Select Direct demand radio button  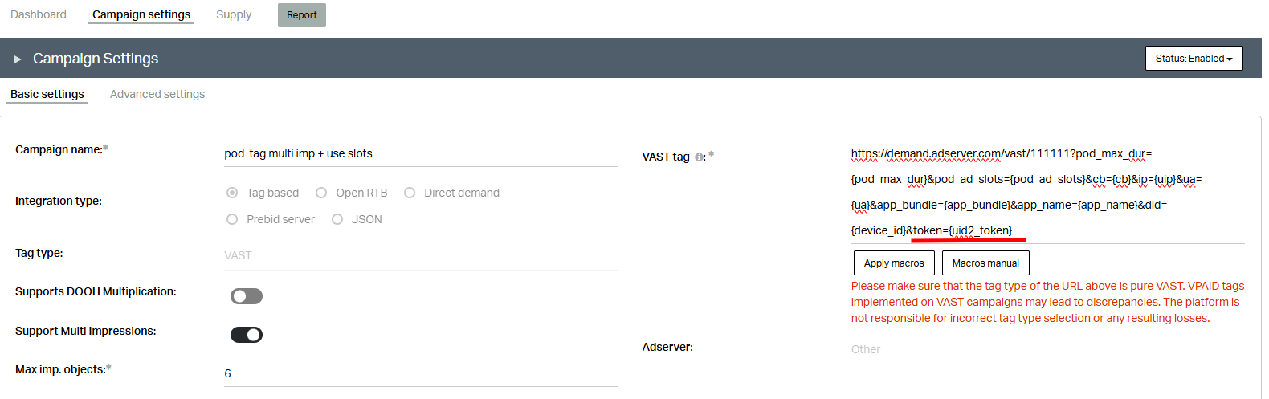point(410,193)
